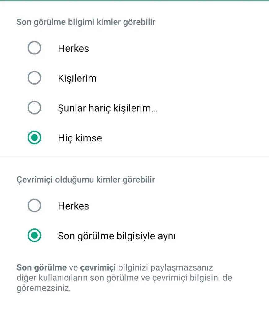Screen dimensions: 269x317
Task: Click the Son görülme bilgimi kimler görebilir heading
Action: click(x=86, y=22)
